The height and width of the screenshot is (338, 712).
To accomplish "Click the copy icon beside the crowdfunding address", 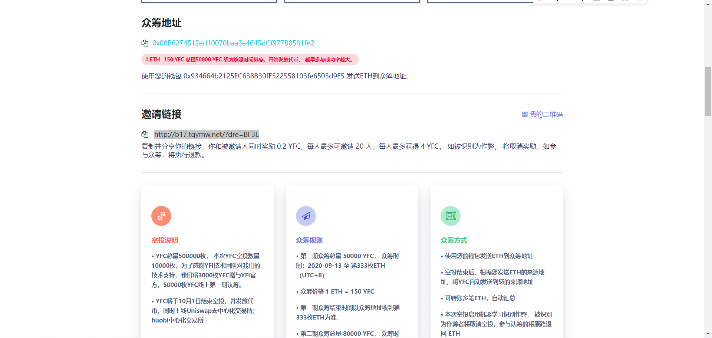I will click(x=145, y=43).
